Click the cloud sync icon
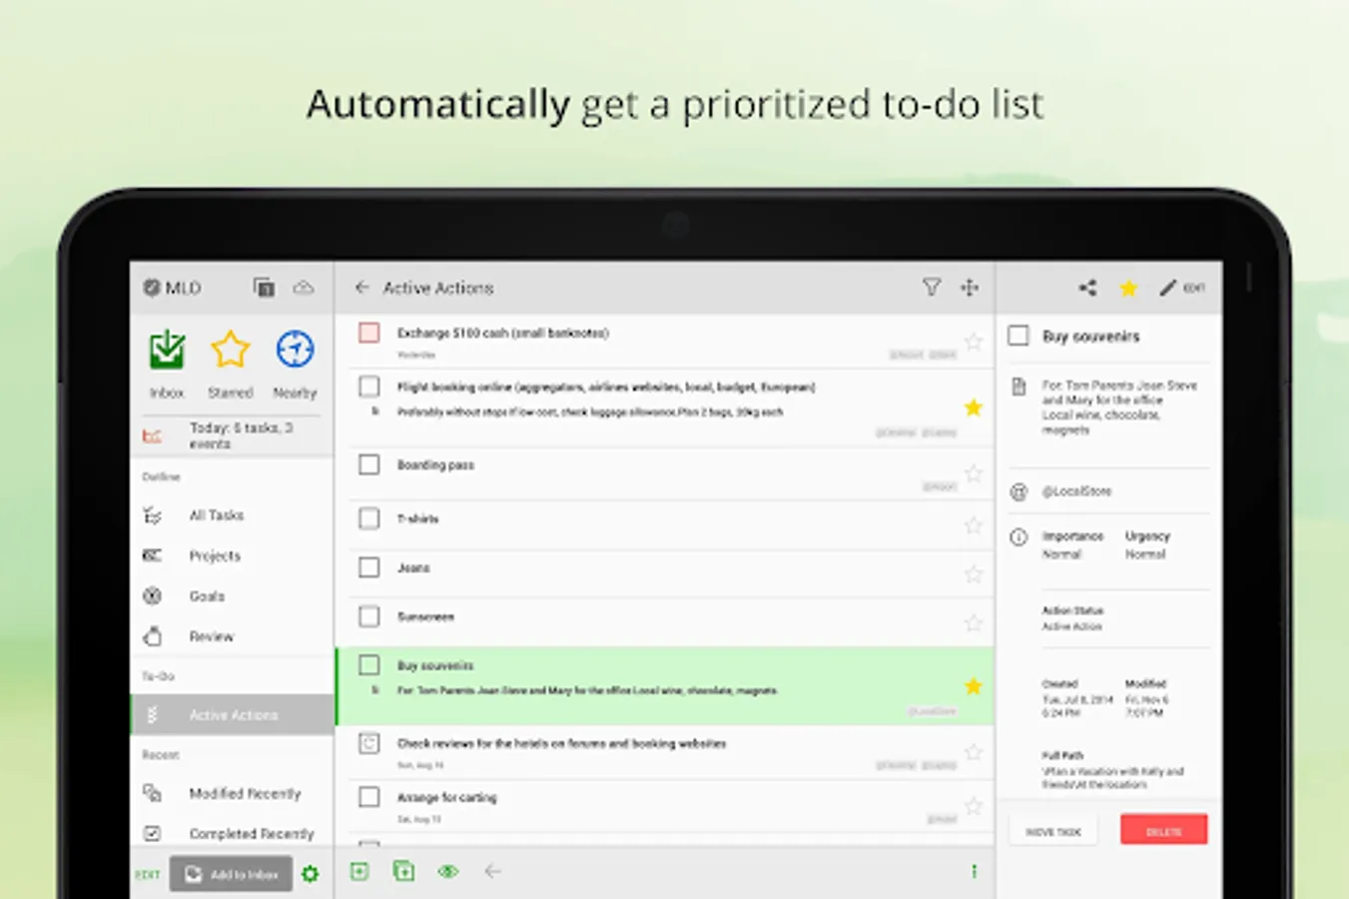This screenshot has height=899, width=1349. pos(304,288)
